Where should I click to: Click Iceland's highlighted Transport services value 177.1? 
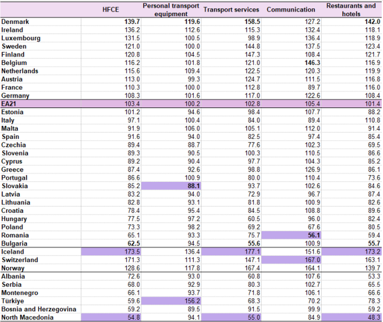(x=252, y=252)
